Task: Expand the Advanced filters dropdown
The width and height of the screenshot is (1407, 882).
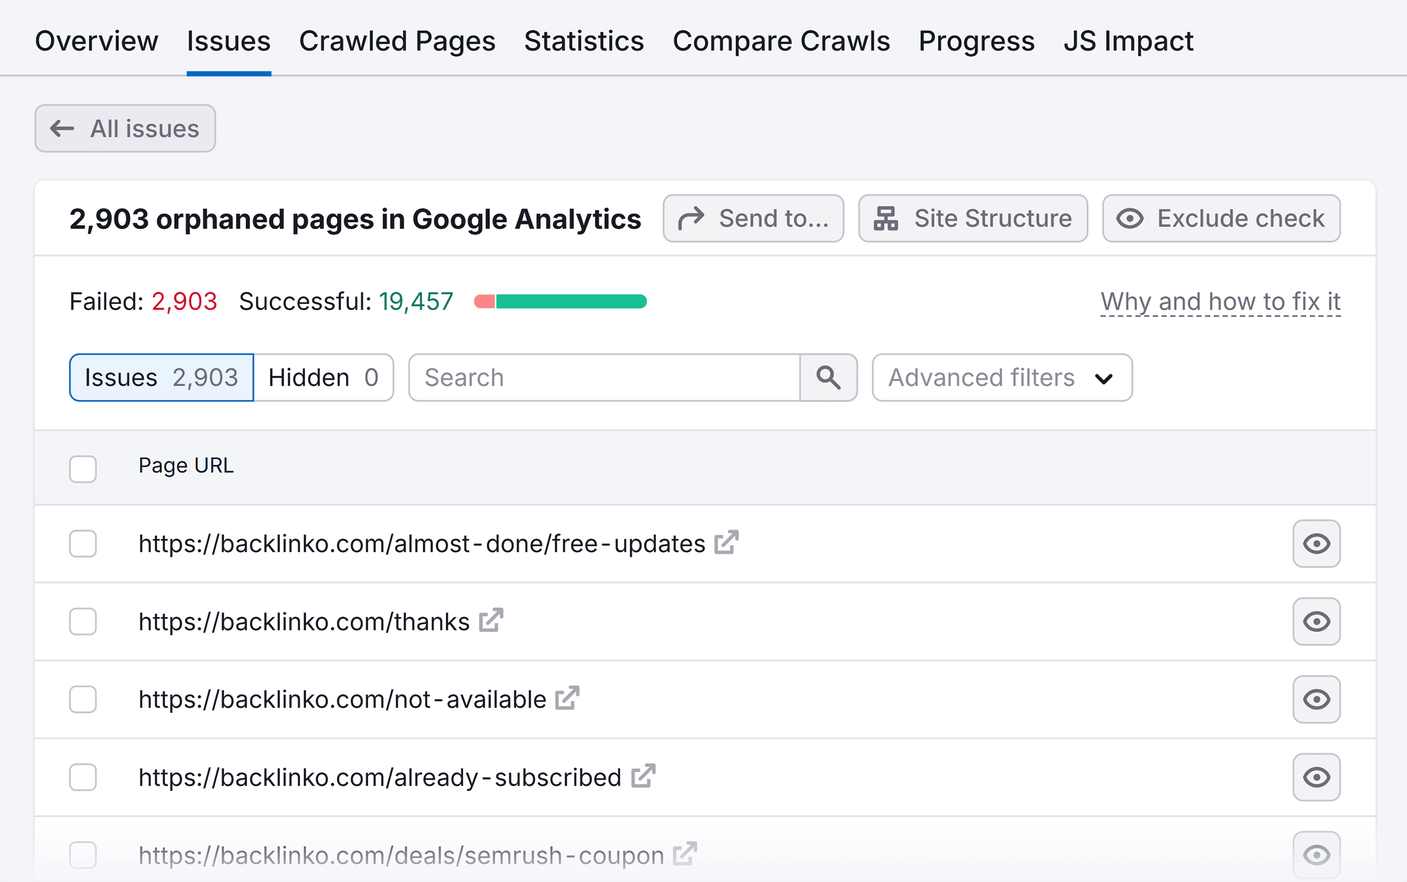Action: [x=1001, y=378]
